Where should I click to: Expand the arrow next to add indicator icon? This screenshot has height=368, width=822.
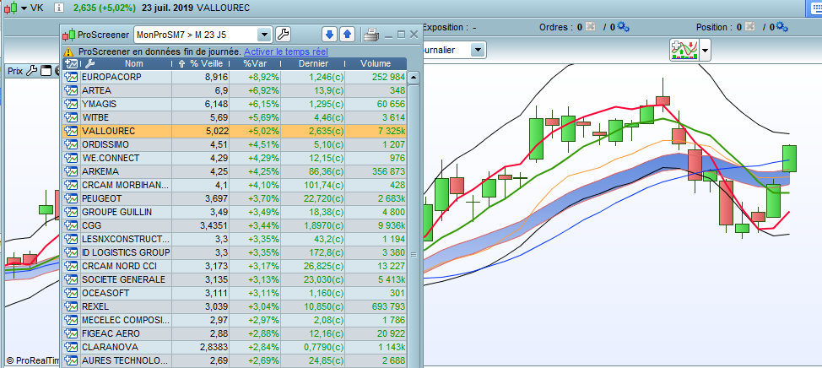click(705, 51)
